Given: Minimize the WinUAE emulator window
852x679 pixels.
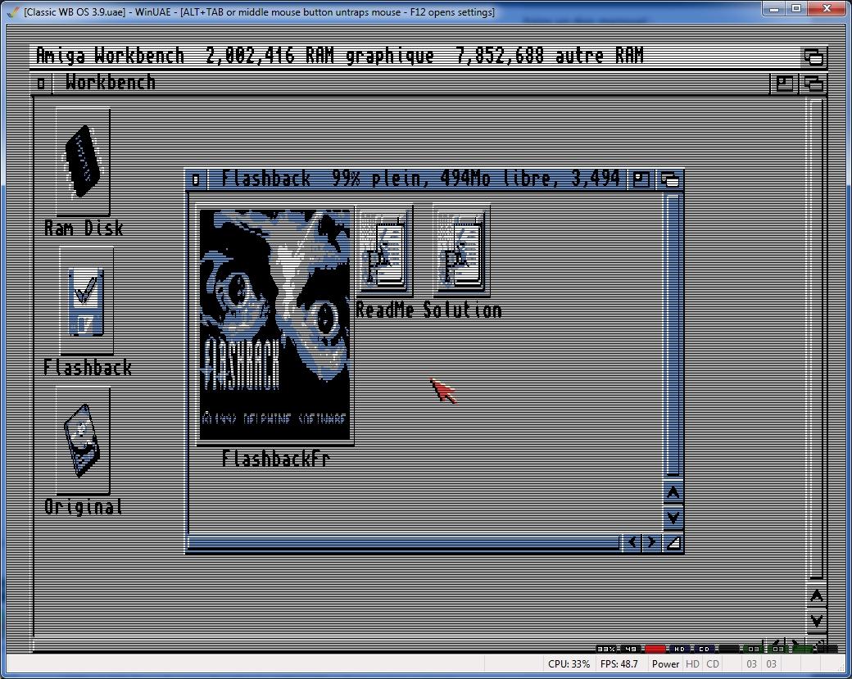Looking at the screenshot, I should tap(773, 9).
